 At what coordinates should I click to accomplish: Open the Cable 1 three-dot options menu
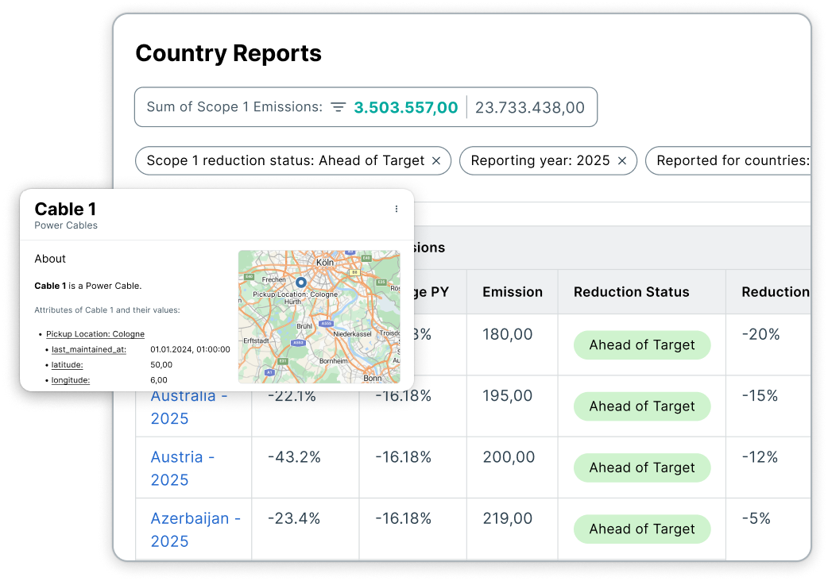(397, 209)
